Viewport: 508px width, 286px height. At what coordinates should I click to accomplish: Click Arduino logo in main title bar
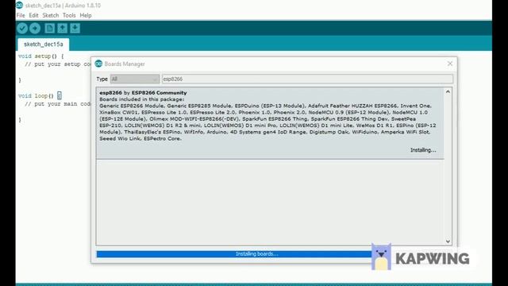pyautogui.click(x=19, y=6)
